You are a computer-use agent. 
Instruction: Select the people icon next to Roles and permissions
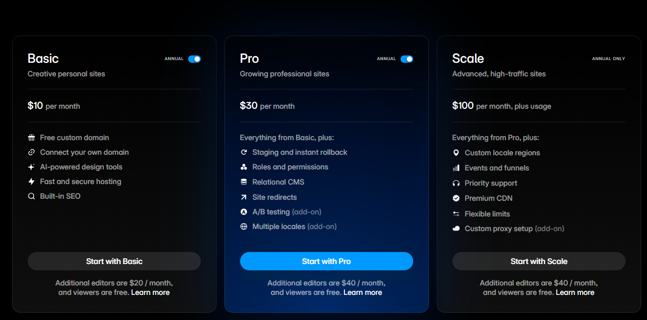244,167
